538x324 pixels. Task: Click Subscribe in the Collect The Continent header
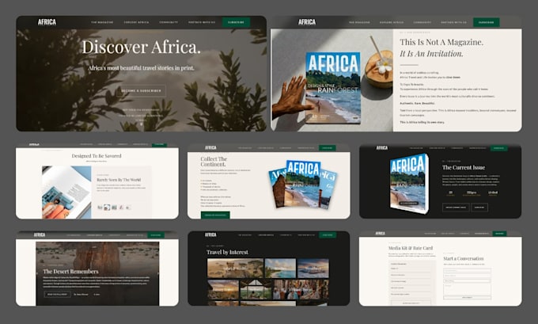point(328,148)
